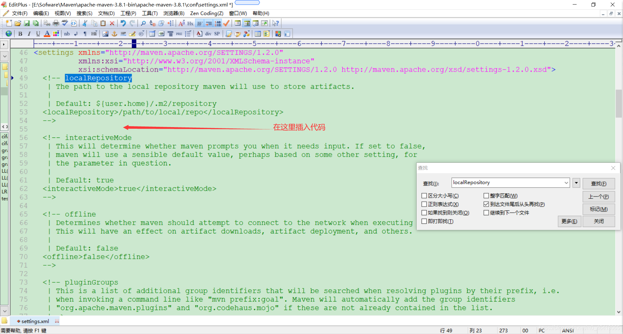Save the current file using disk icon
The image size is (623, 334).
pos(27,23)
